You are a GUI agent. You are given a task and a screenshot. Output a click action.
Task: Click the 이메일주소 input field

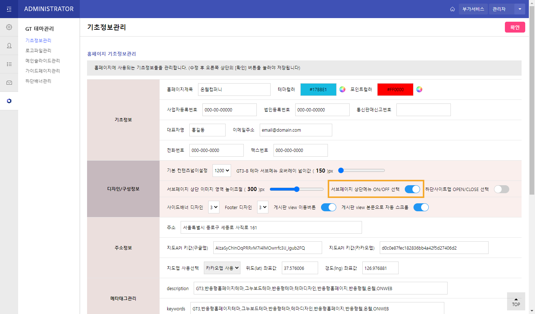point(296,130)
